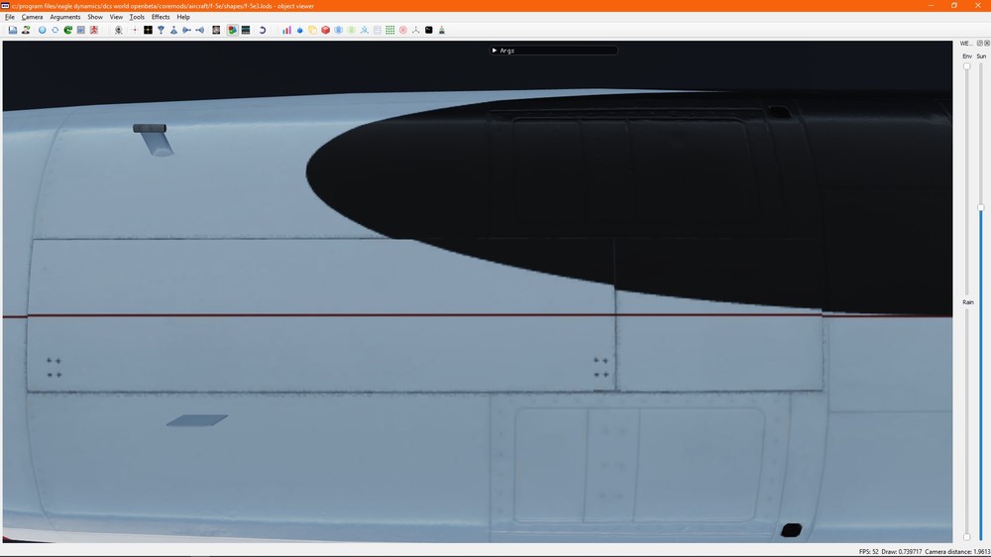This screenshot has height=557, width=991.
Task: Click the yellow stacked layers icon
Action: [312, 30]
